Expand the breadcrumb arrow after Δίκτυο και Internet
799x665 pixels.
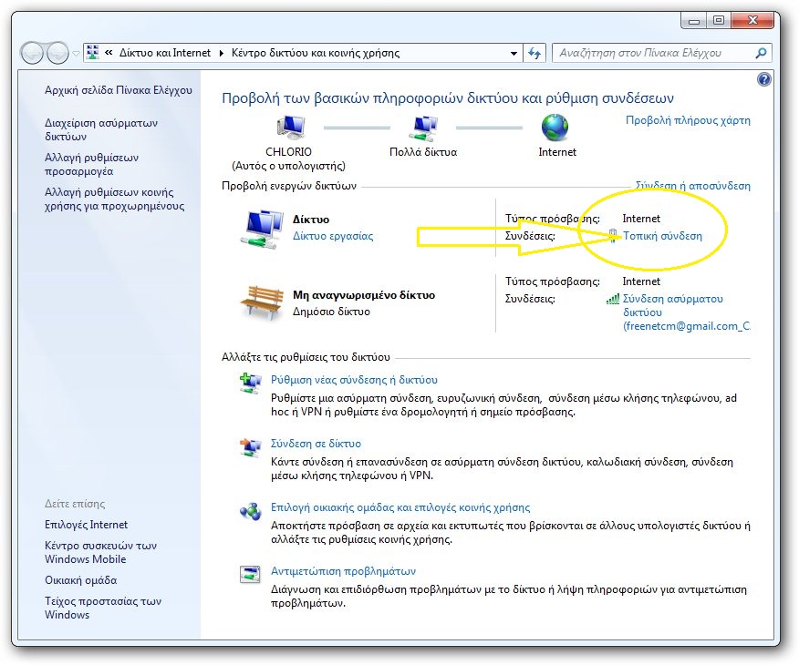pyautogui.click(x=221, y=53)
